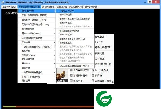Choose 勋章称号等级全显999(New)
Screen dimensions: 161x109
pyautogui.click(x=75, y=39)
